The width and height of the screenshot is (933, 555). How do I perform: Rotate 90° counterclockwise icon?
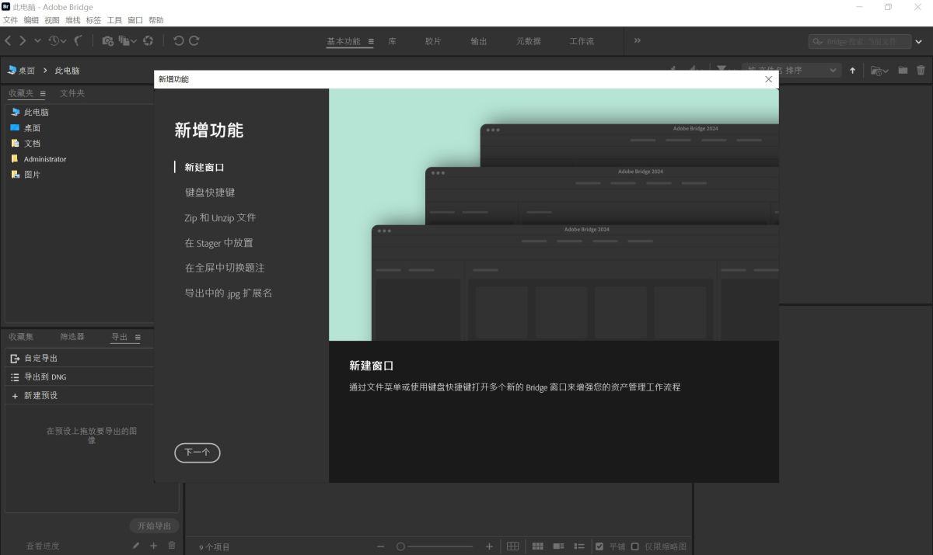[178, 40]
